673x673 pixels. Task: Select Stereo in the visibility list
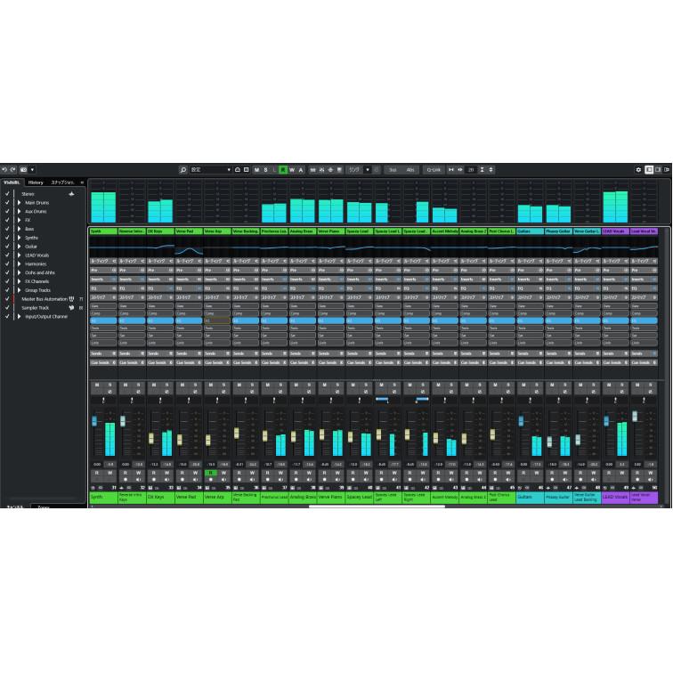pos(28,194)
